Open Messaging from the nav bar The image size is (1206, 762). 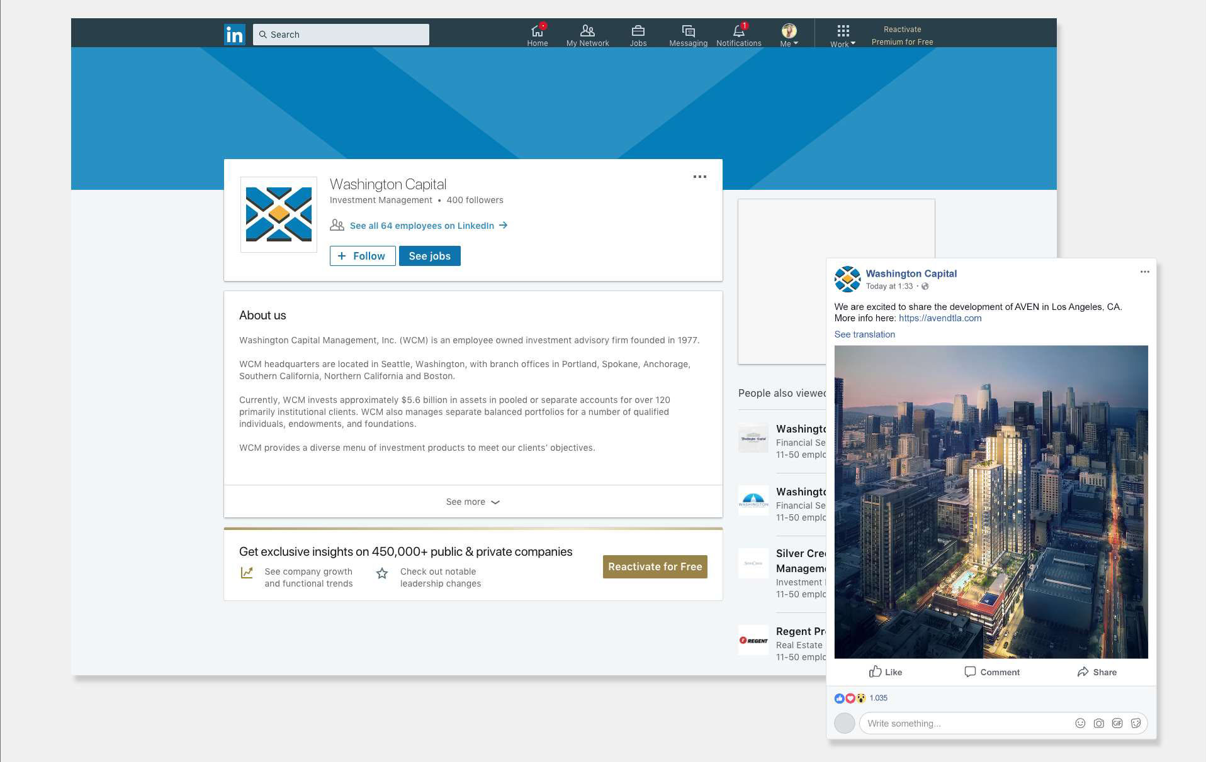point(688,35)
